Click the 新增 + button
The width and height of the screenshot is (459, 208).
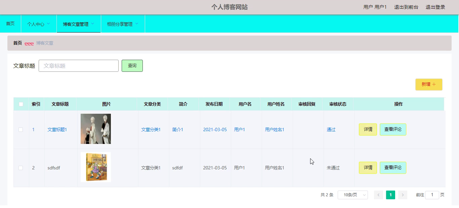(429, 85)
